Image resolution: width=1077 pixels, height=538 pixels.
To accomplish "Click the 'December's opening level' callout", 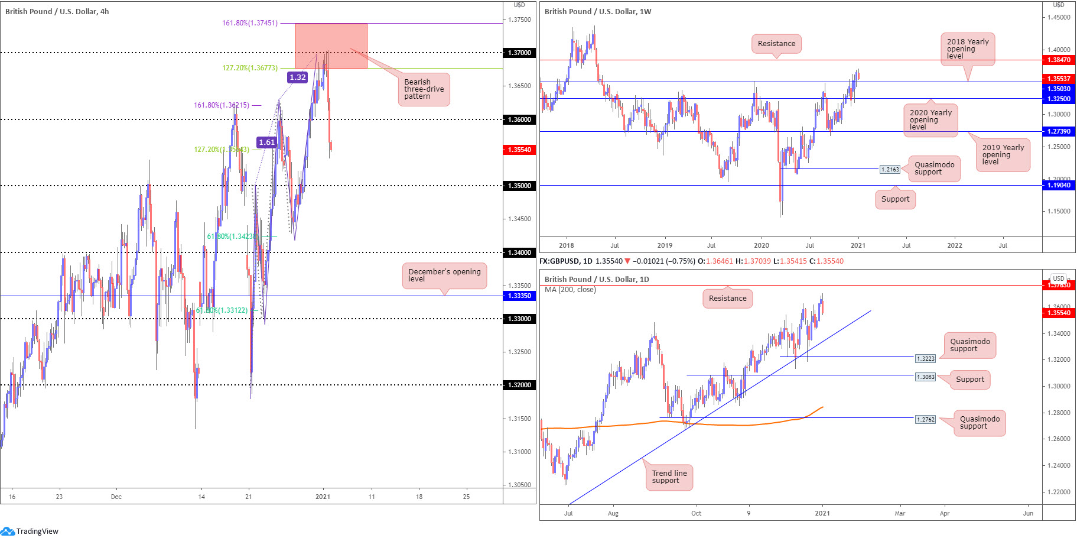I will [x=444, y=276].
